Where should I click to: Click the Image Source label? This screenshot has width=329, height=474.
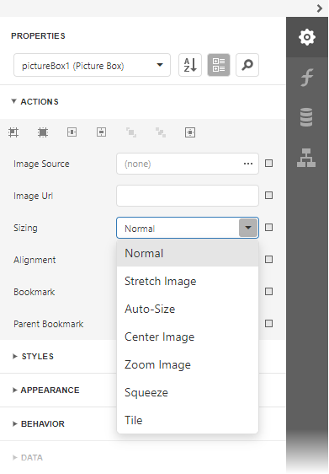pyautogui.click(x=41, y=164)
